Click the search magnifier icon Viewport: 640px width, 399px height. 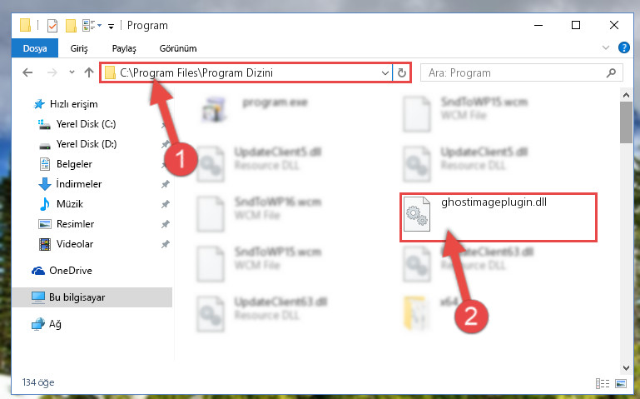point(611,72)
